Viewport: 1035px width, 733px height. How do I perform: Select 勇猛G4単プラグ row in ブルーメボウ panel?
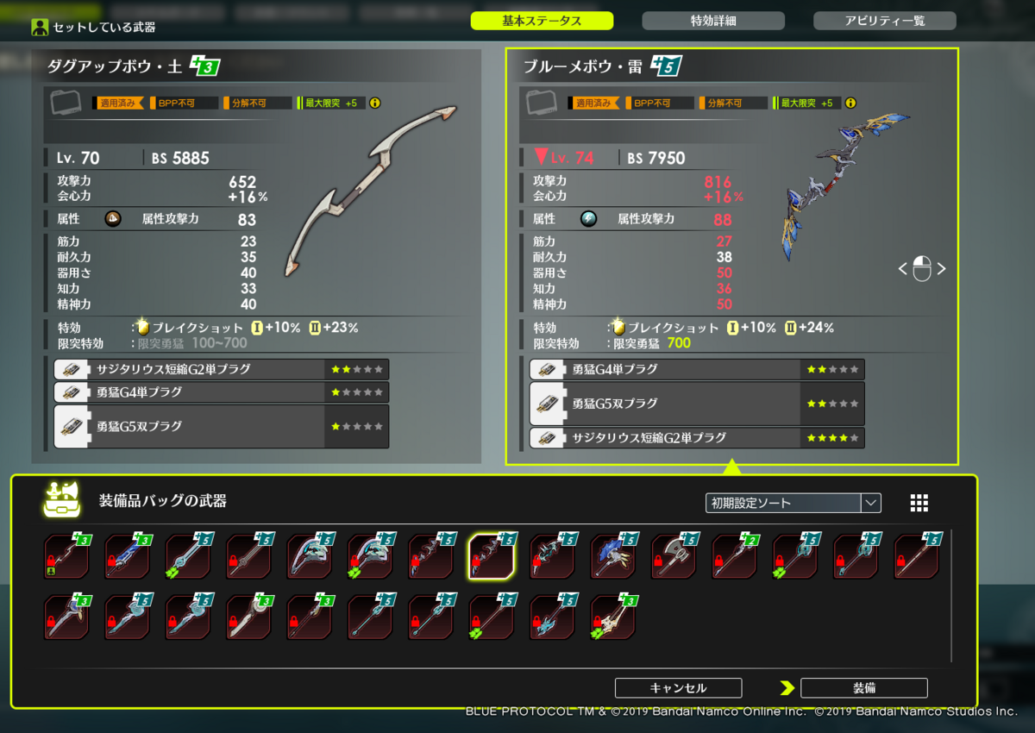click(x=697, y=369)
